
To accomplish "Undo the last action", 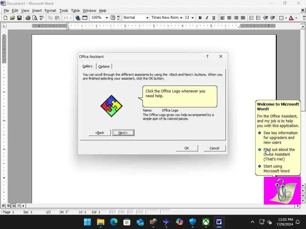I will click(x=66, y=18).
